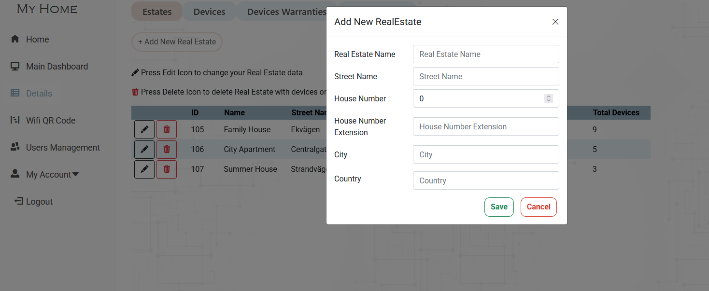Open Wifi QR Code page
709x291 pixels.
(43, 121)
